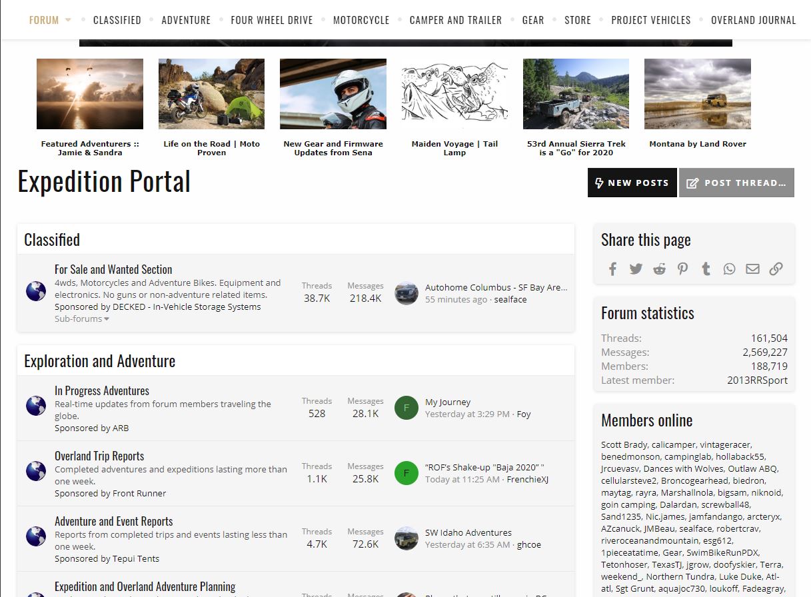Viewport: 811px width, 597px height.
Task: Share this page to Reddit
Action: [x=659, y=269]
